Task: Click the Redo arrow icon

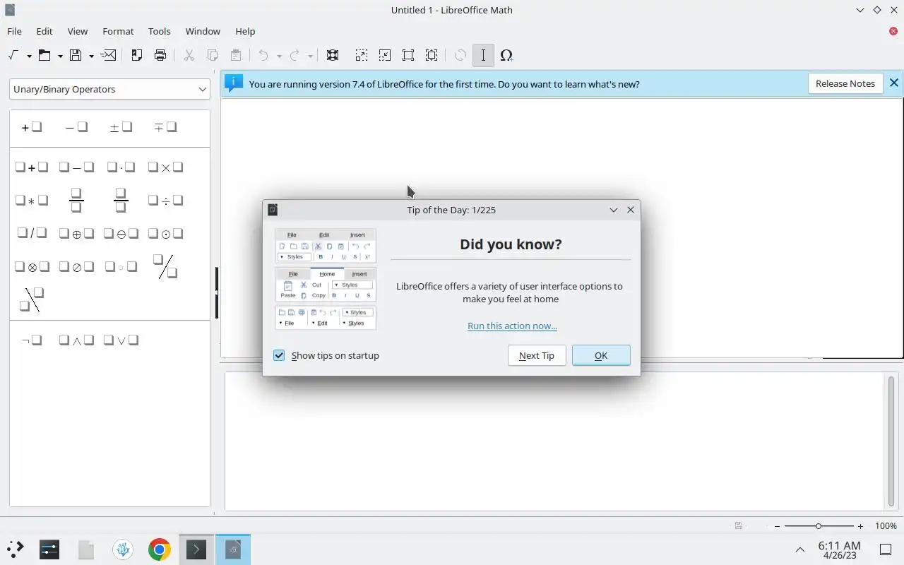Action: coord(295,55)
